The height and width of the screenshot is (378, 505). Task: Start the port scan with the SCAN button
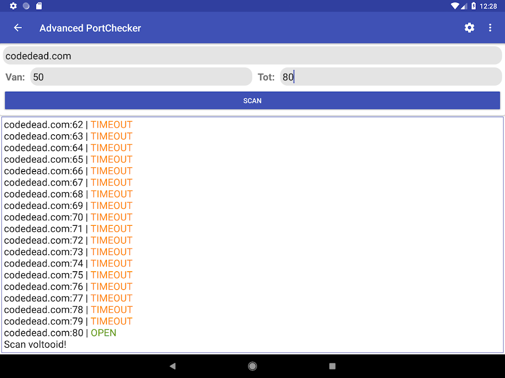point(253,101)
